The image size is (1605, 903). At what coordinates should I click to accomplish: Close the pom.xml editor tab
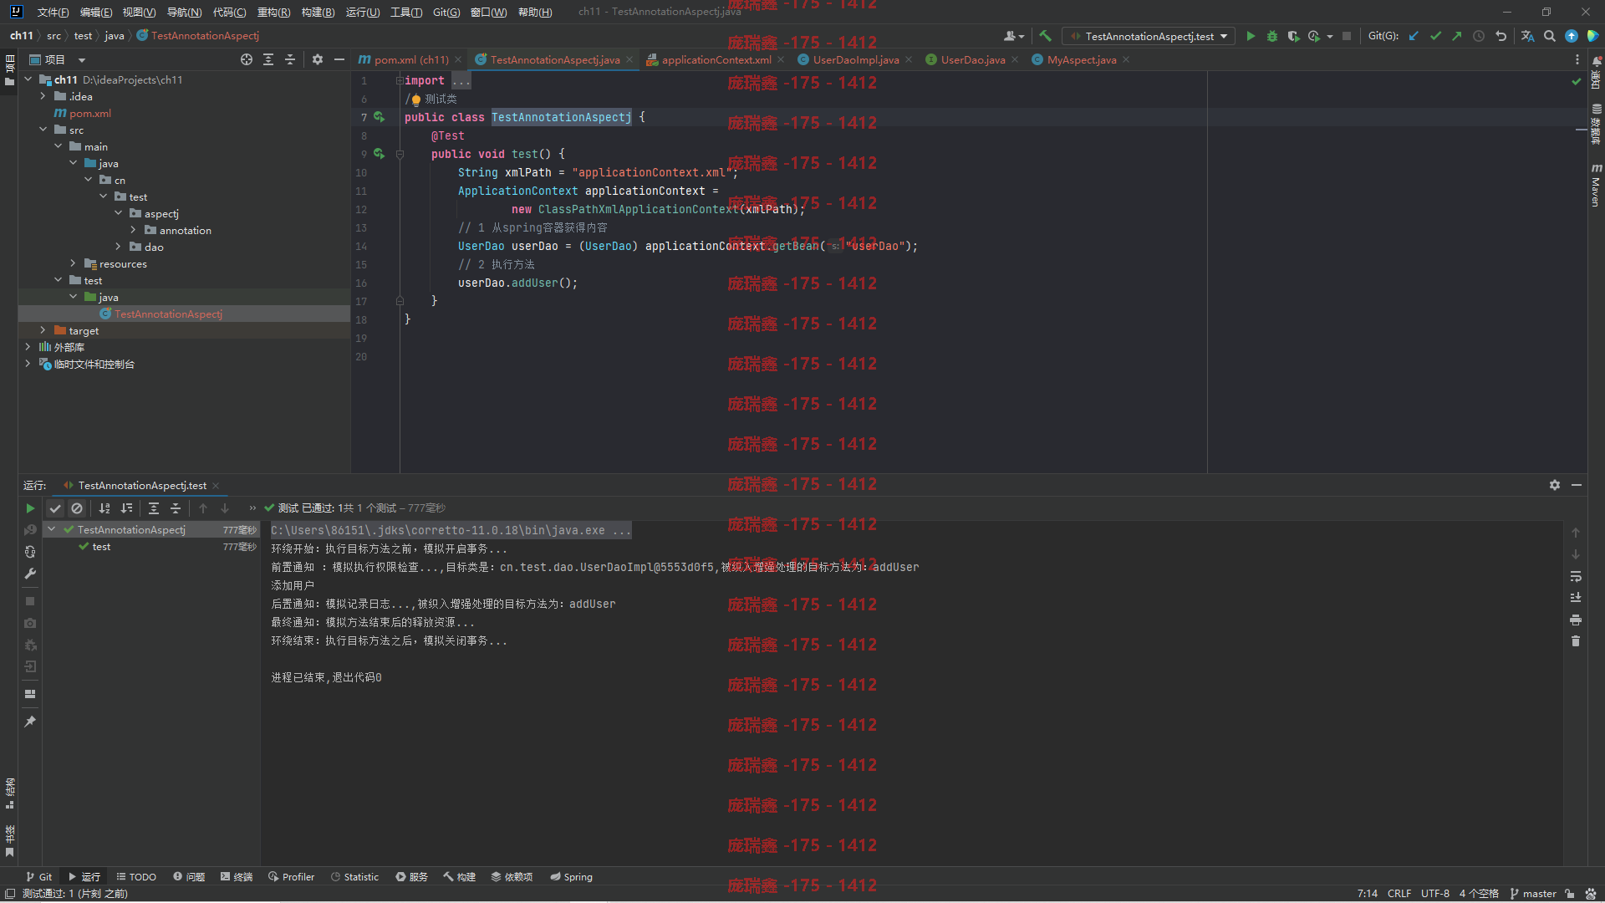[458, 59]
